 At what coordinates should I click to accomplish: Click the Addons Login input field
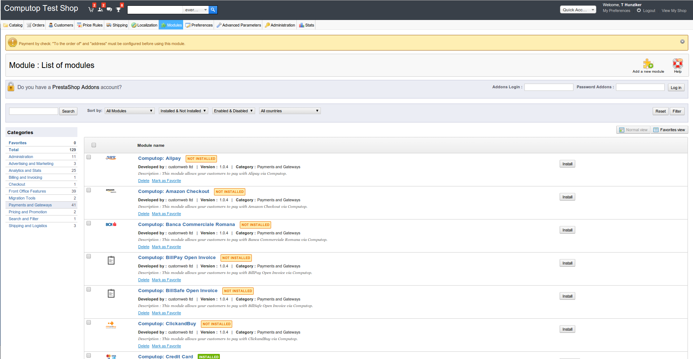coord(548,87)
